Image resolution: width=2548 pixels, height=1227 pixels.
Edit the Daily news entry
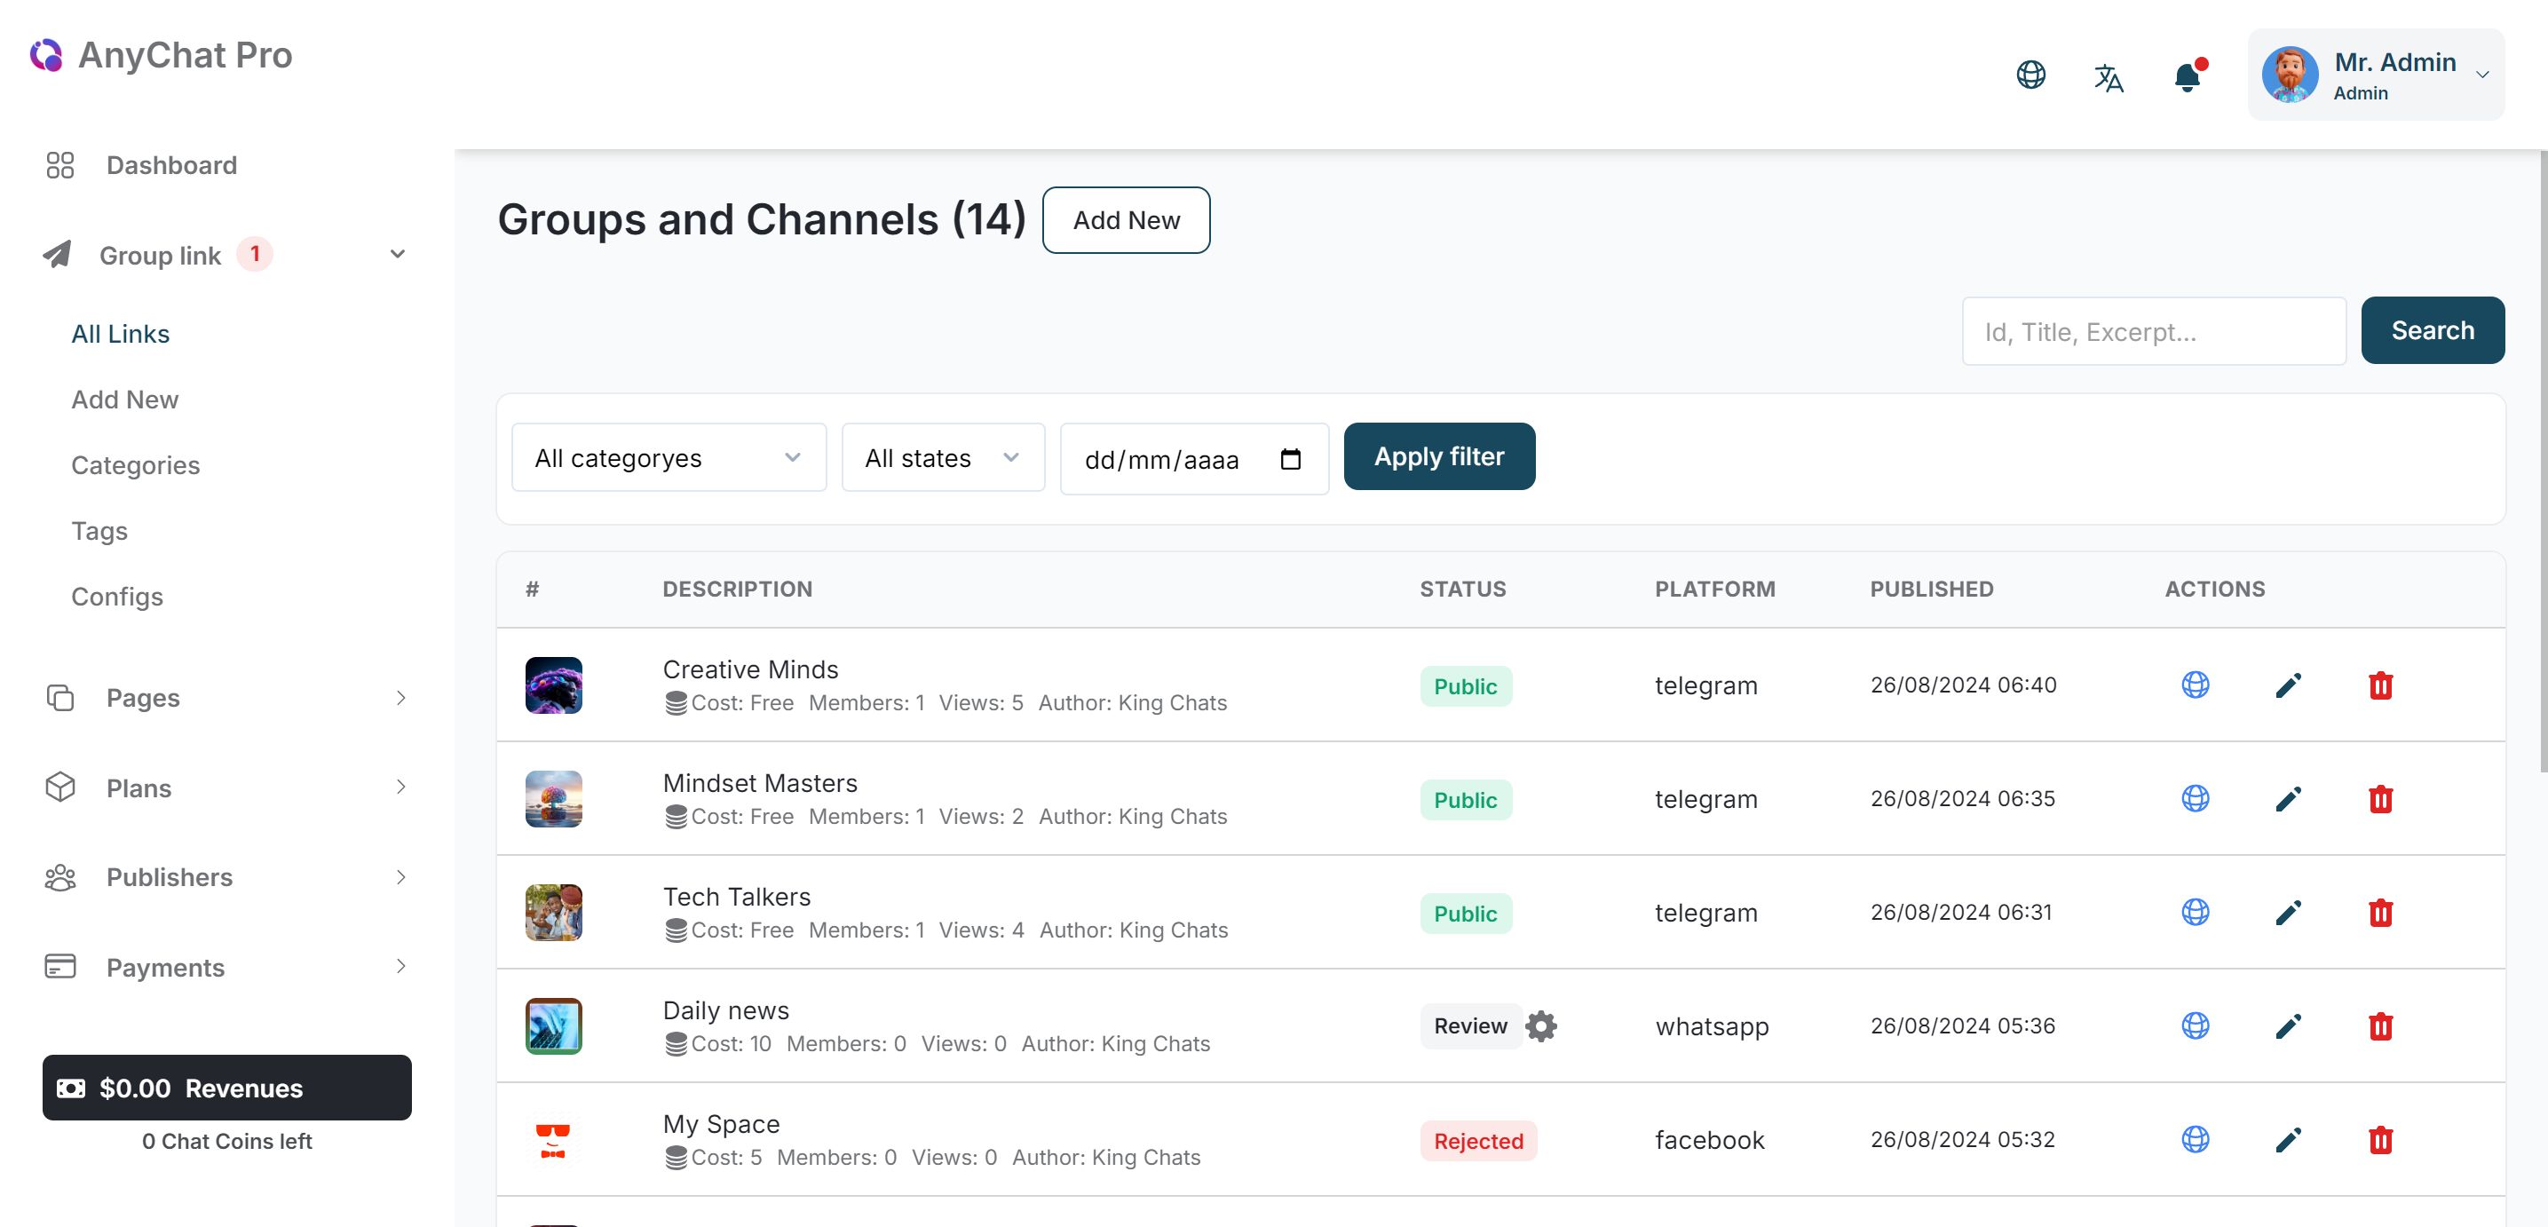pyautogui.click(x=2288, y=1026)
